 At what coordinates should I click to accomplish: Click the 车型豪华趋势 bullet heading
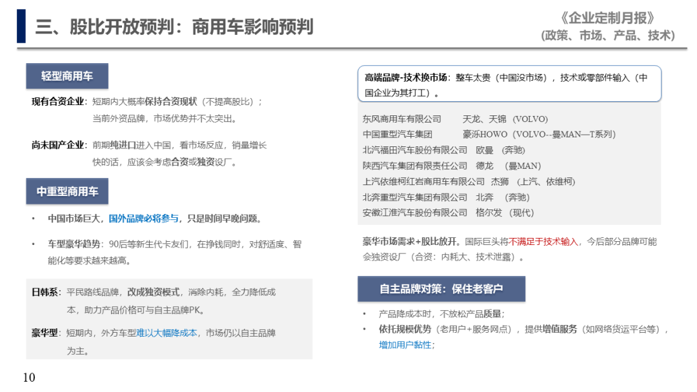click(x=74, y=244)
